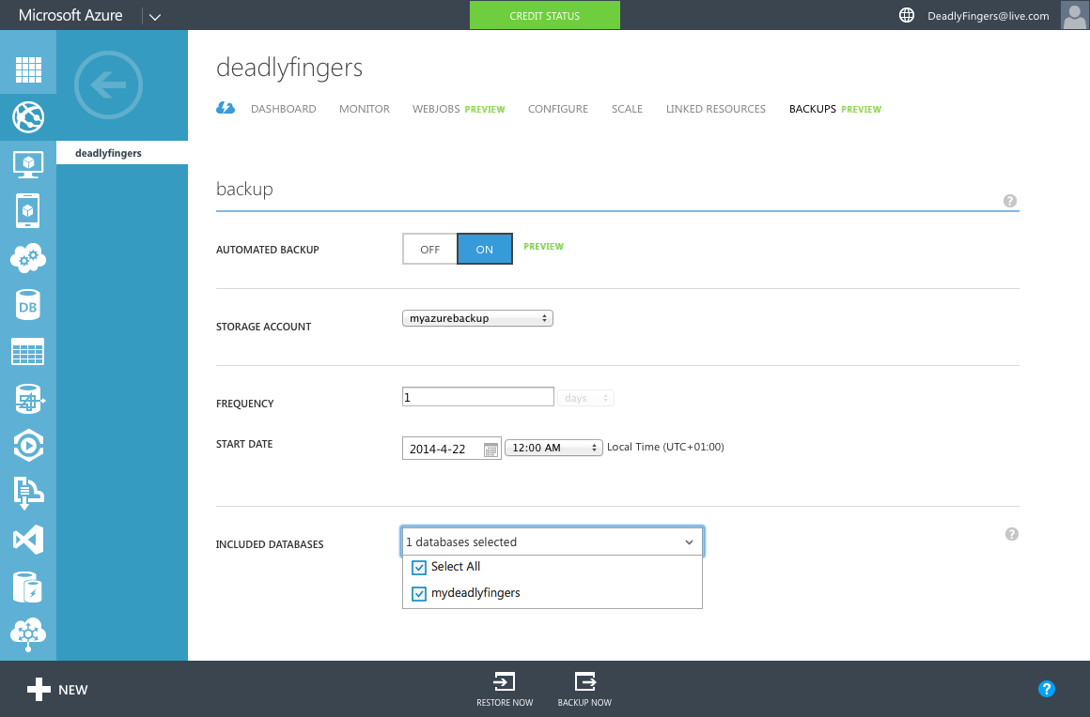
Task: Switch to the Scale tab
Action: (627, 109)
